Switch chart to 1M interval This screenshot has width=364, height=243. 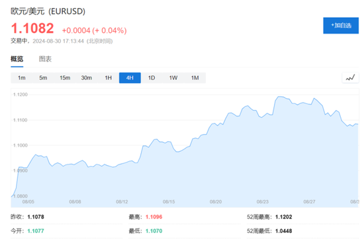click(x=195, y=78)
